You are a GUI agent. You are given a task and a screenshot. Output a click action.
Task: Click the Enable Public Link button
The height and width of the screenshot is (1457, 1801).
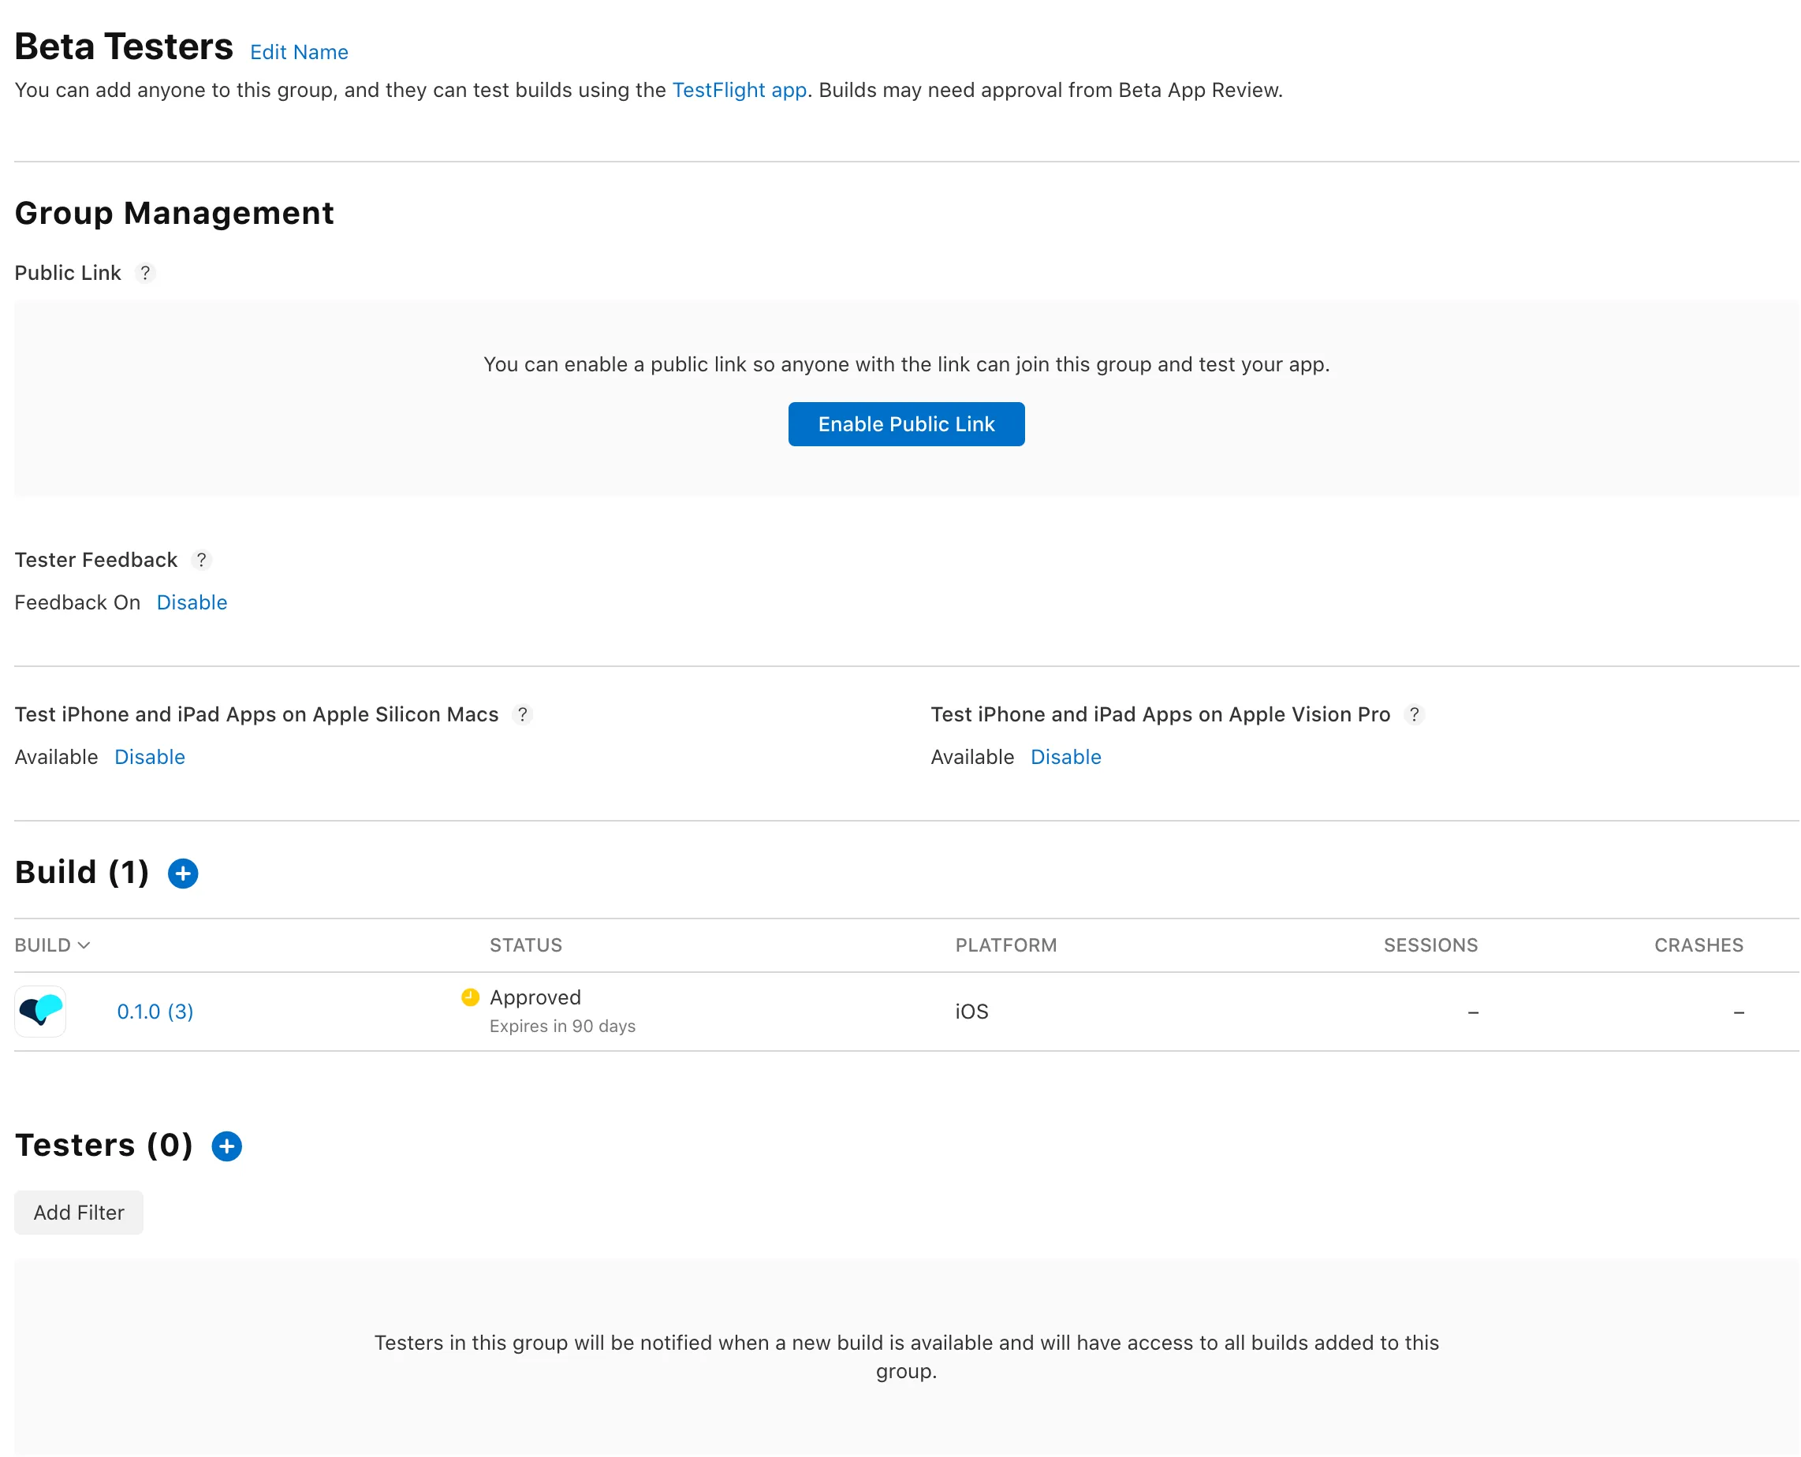pos(905,424)
